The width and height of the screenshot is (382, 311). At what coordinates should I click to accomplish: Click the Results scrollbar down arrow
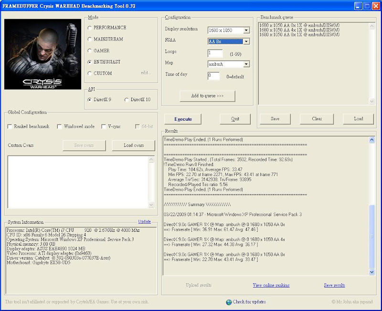[x=372, y=272]
